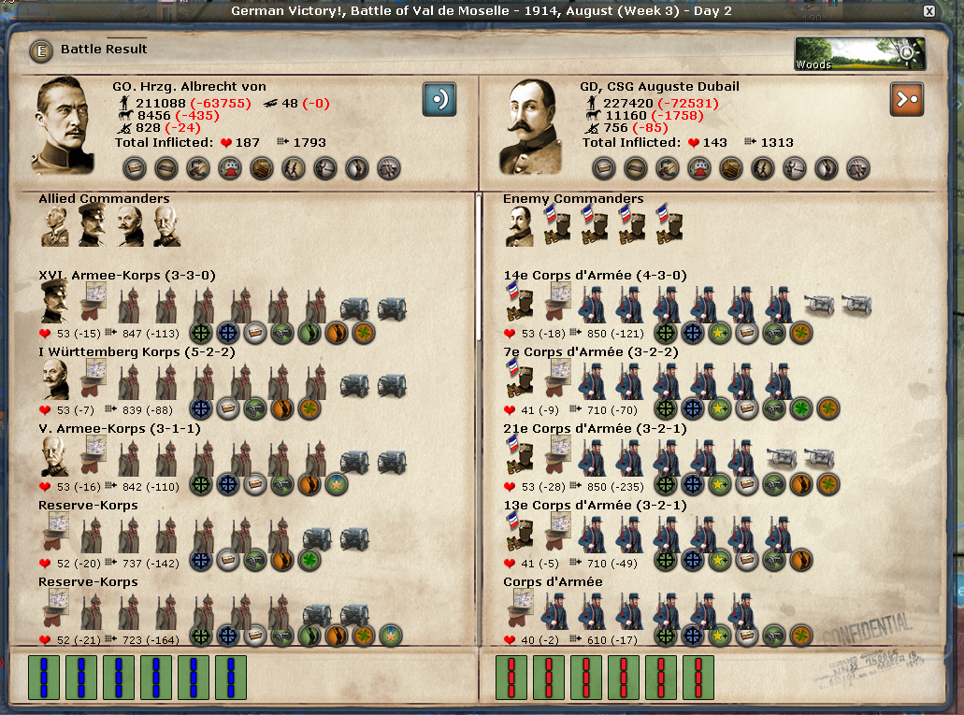The width and height of the screenshot is (964, 715).
Task: Open the Woods terrain thumbnail
Action: pyautogui.click(x=859, y=54)
